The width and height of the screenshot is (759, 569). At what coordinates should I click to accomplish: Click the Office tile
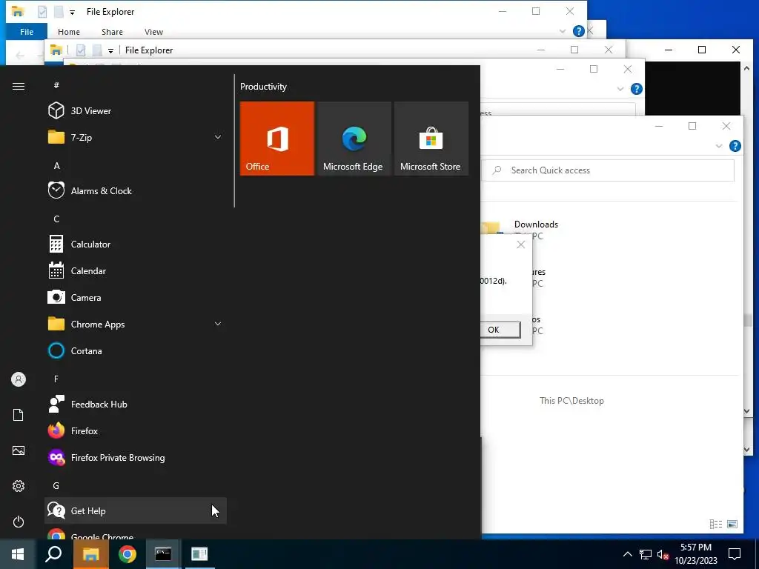pyautogui.click(x=277, y=139)
